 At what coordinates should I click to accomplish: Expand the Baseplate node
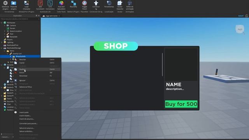(x=5, y=37)
